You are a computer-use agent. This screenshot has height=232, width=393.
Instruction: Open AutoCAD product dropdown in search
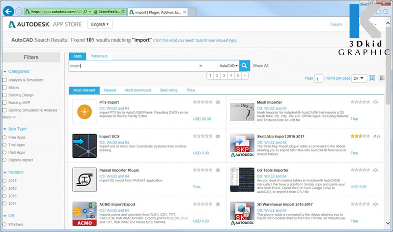tap(228, 66)
